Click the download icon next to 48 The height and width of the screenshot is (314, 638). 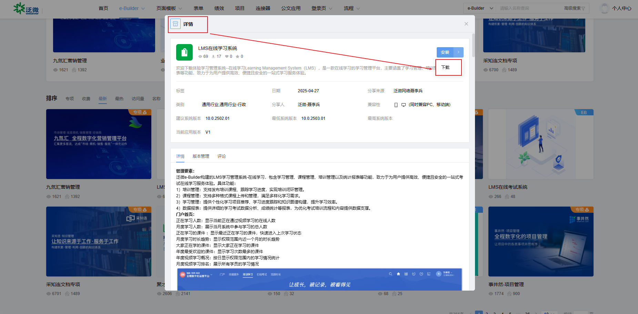(x=507, y=197)
